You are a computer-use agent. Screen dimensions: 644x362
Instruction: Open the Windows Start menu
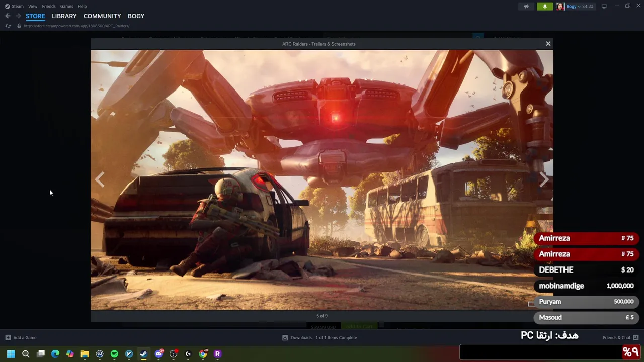(11, 354)
